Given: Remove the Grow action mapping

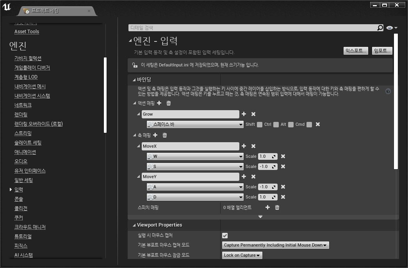Looking at the screenshot, I should 253,114.
